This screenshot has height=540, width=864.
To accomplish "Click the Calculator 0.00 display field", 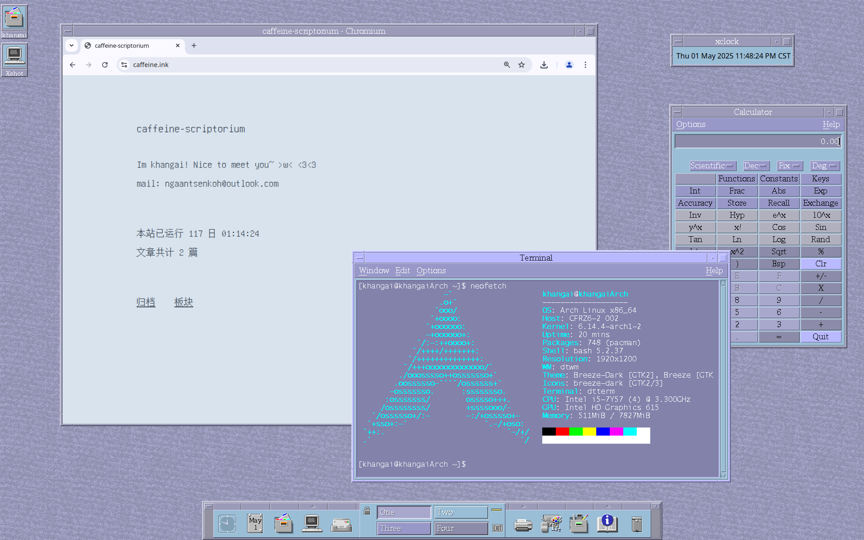I will [x=758, y=141].
